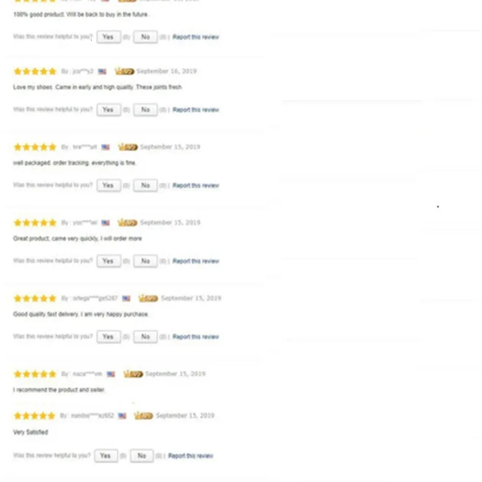Vote Yes on the 'Very Satisfied' review

[106, 456]
